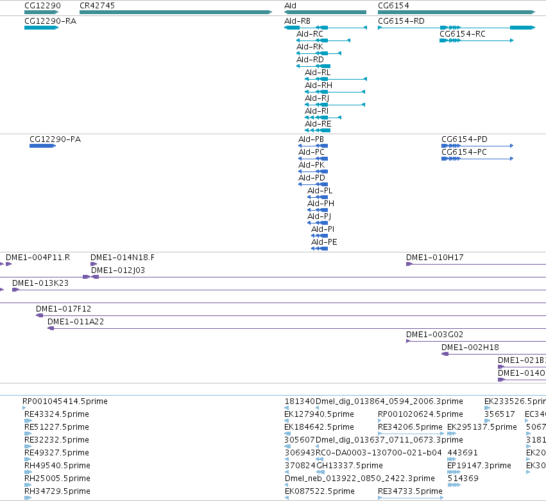Click the Ald-PJ protein label

click(x=319, y=216)
